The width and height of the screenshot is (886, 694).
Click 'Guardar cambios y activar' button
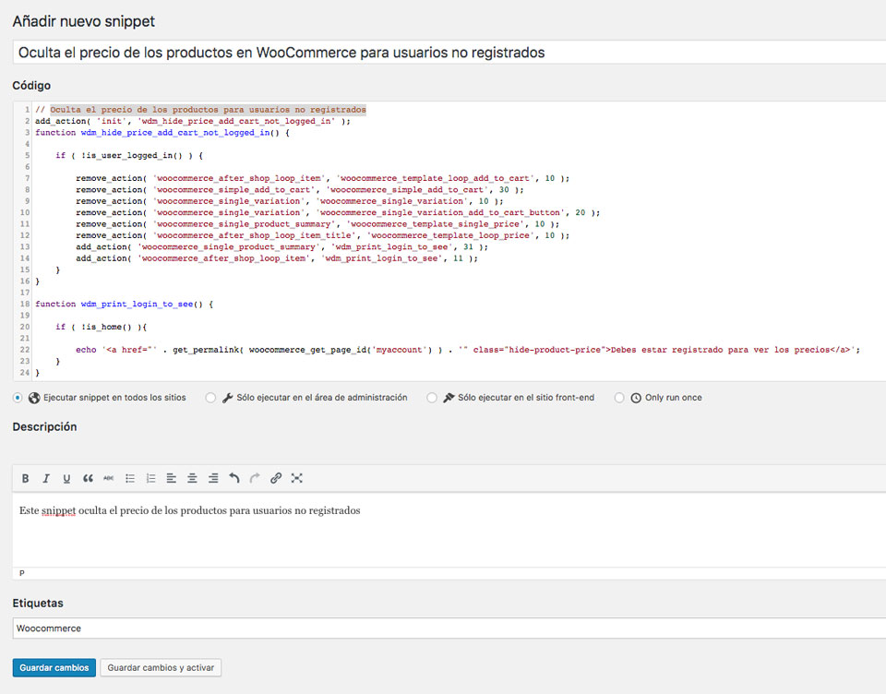point(161,667)
